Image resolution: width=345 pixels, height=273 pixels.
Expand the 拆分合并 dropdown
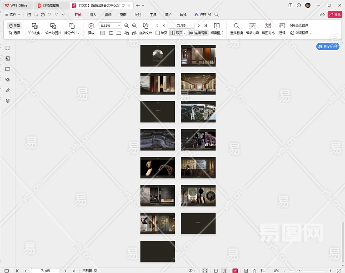click(x=72, y=33)
